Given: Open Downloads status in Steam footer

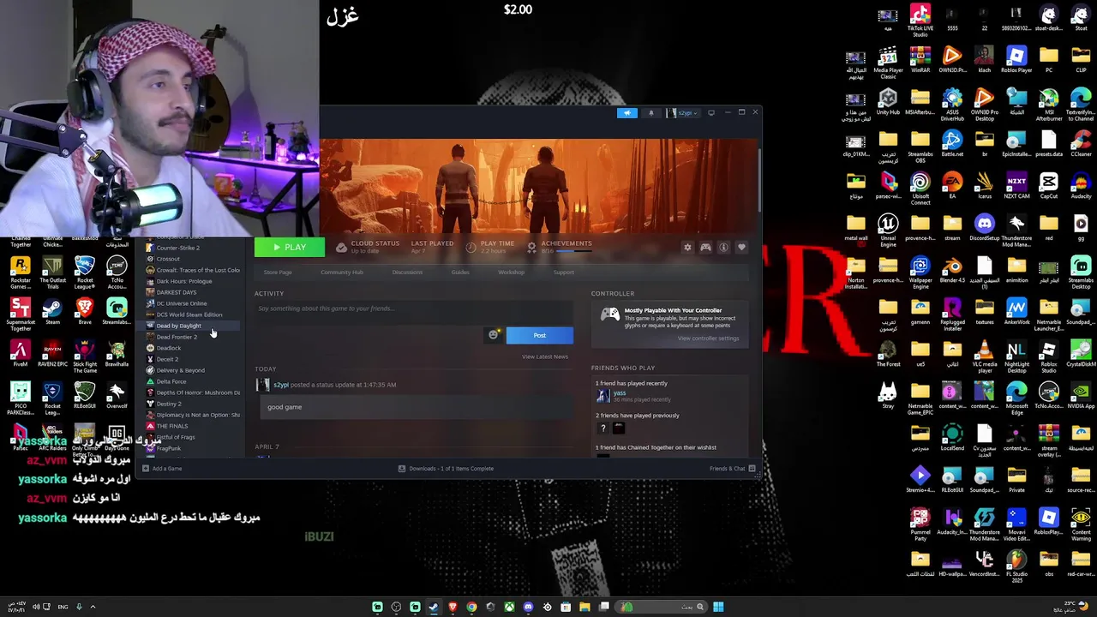Looking at the screenshot, I should pyautogui.click(x=446, y=469).
